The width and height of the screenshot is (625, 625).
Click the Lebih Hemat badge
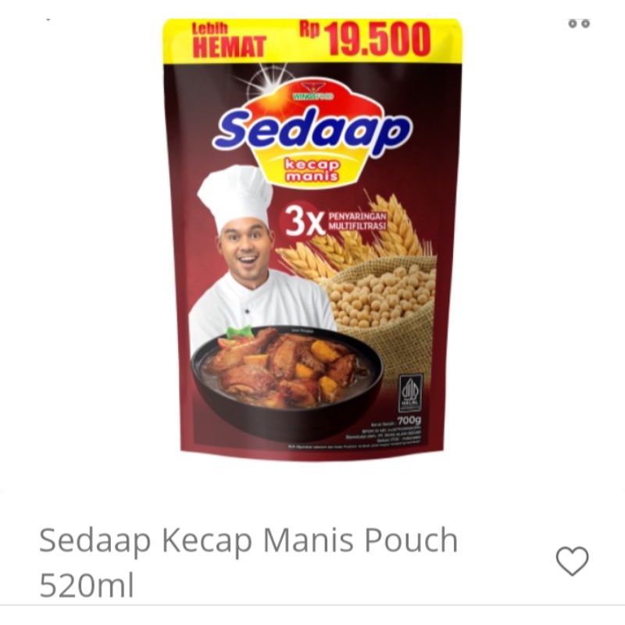click(229, 41)
